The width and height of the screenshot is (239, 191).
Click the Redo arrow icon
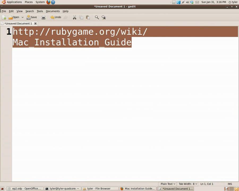coord(66,18)
